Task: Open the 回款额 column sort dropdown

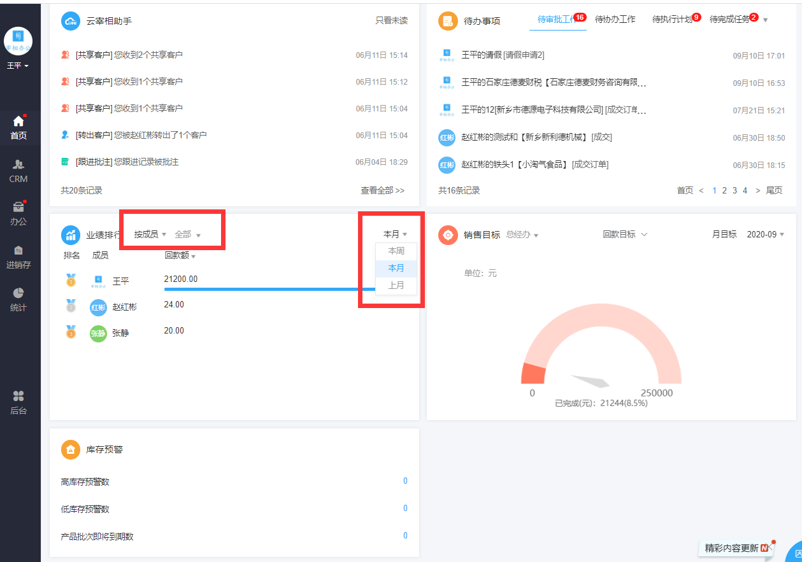Action: (180, 256)
